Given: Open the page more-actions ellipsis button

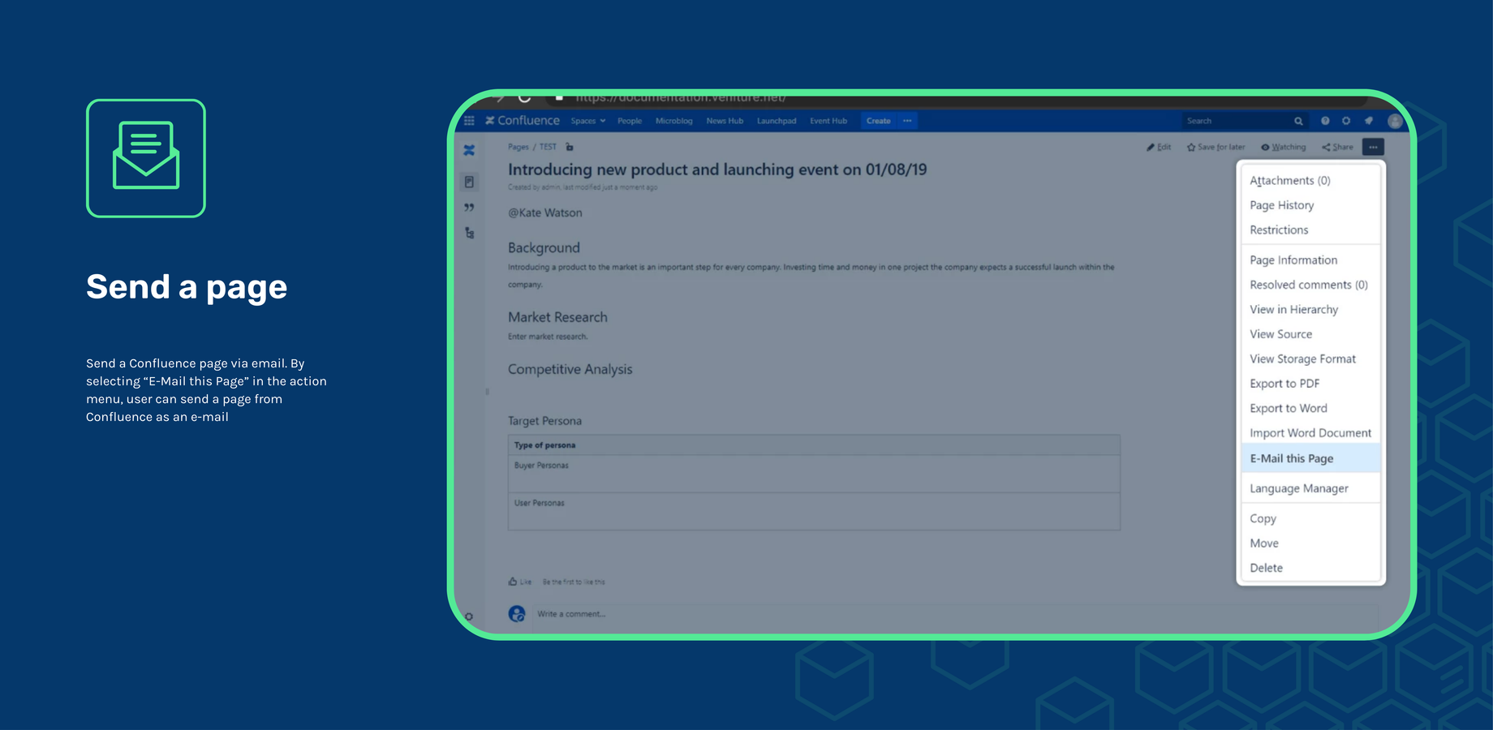Looking at the screenshot, I should (1373, 147).
